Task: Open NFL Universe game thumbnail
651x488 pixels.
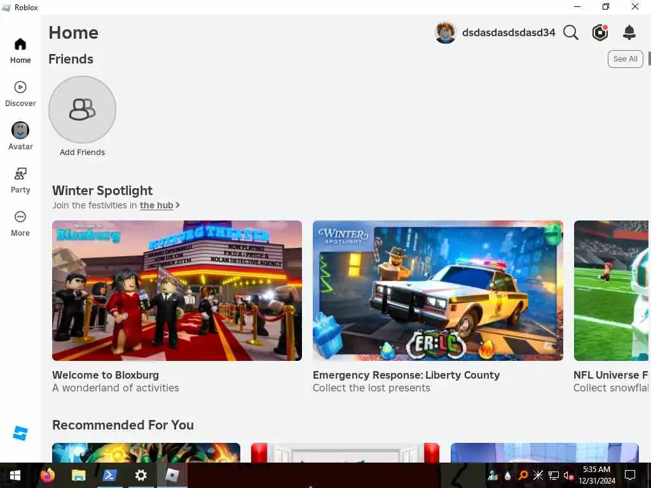Action: 611,290
